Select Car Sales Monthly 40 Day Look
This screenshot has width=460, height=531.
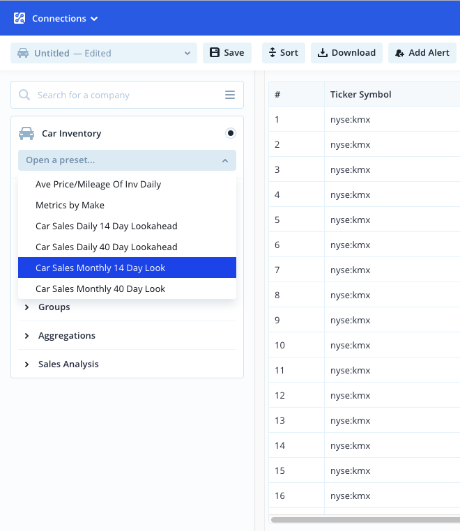(127, 289)
